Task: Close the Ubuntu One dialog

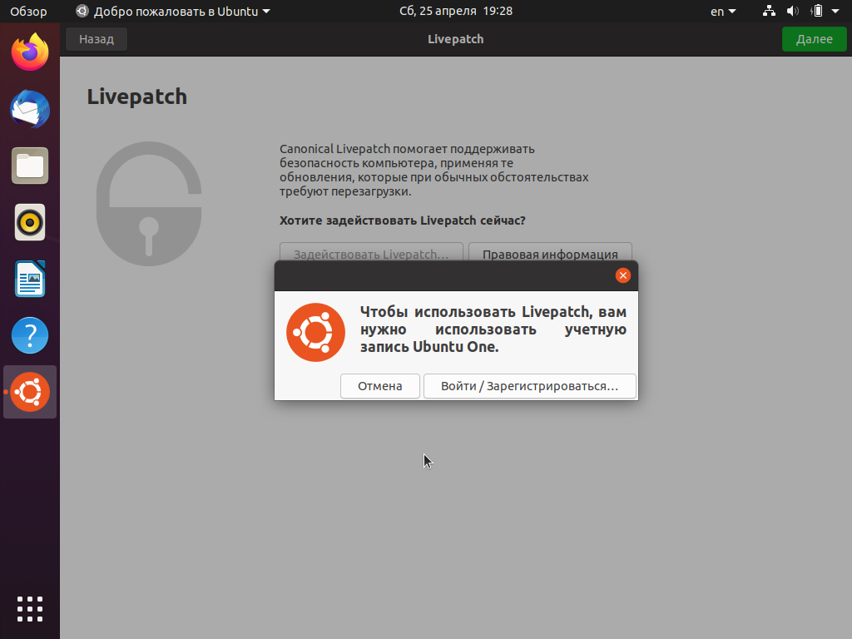Action: tap(622, 275)
